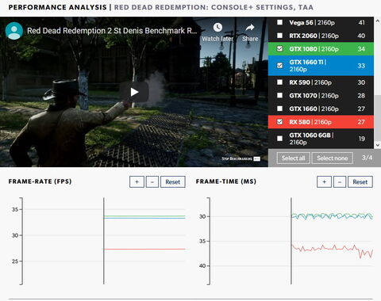Enable the RX 590 2160p checkbox
Screen dimensions: 381x301
[279, 82]
